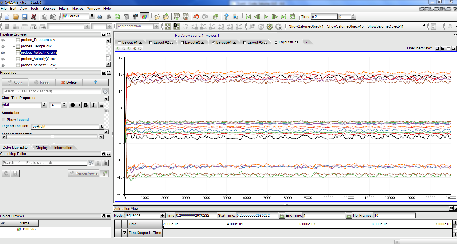Toggle italic for chart title

(93, 105)
